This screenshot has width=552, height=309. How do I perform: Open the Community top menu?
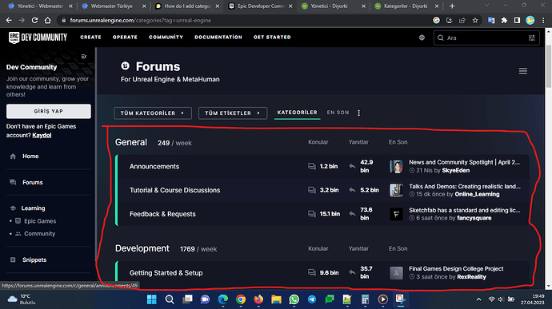coord(166,38)
